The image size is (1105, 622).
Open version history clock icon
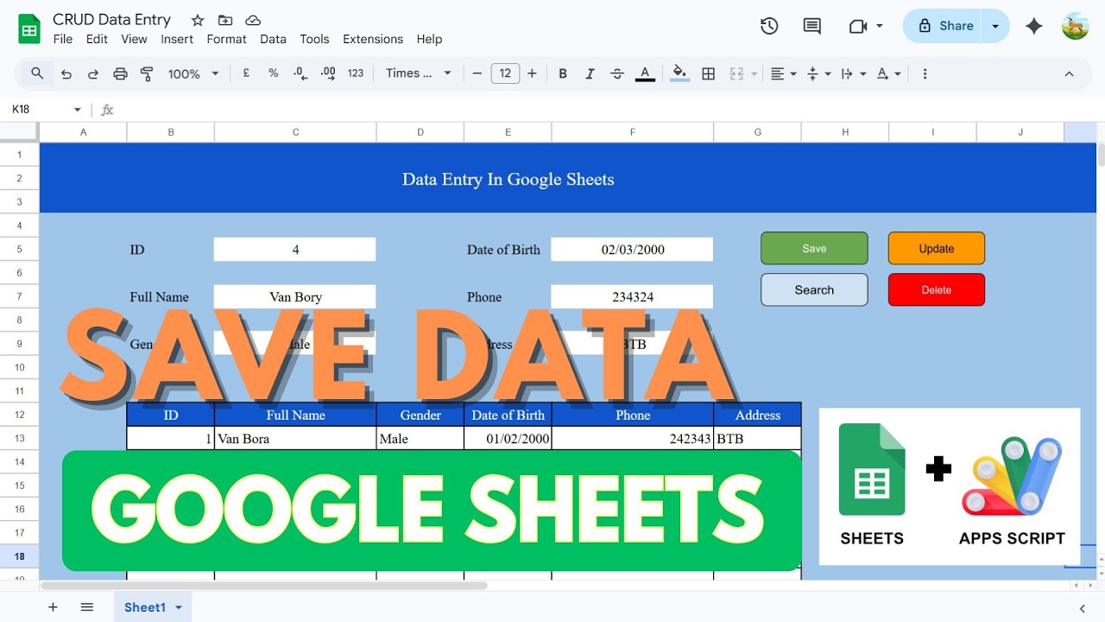tap(769, 26)
